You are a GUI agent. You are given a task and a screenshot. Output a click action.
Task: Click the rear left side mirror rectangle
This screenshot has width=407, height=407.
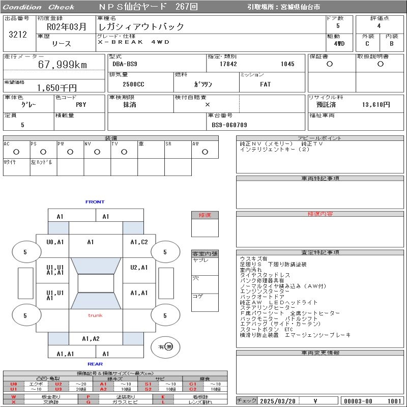click(x=25, y=283)
